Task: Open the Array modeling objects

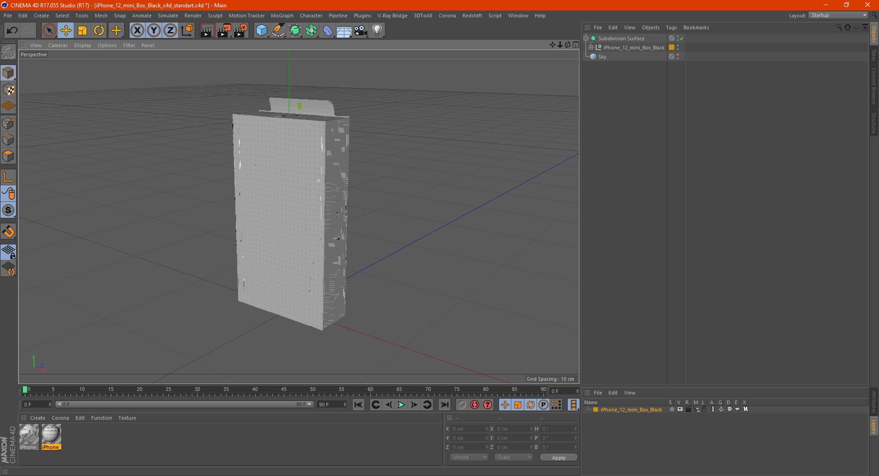Action: 311,31
